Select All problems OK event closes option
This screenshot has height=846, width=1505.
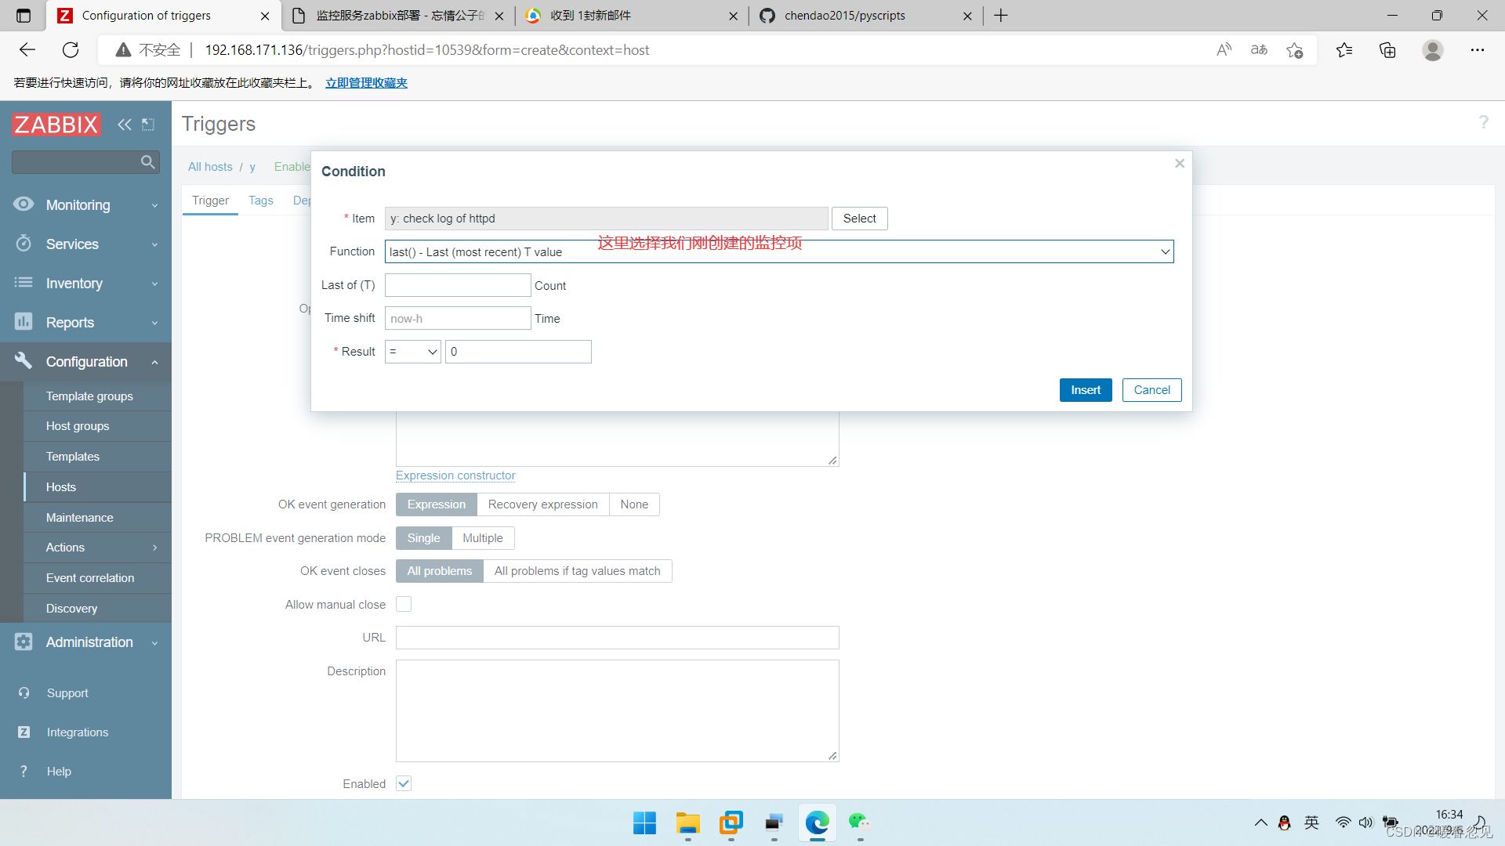click(437, 571)
